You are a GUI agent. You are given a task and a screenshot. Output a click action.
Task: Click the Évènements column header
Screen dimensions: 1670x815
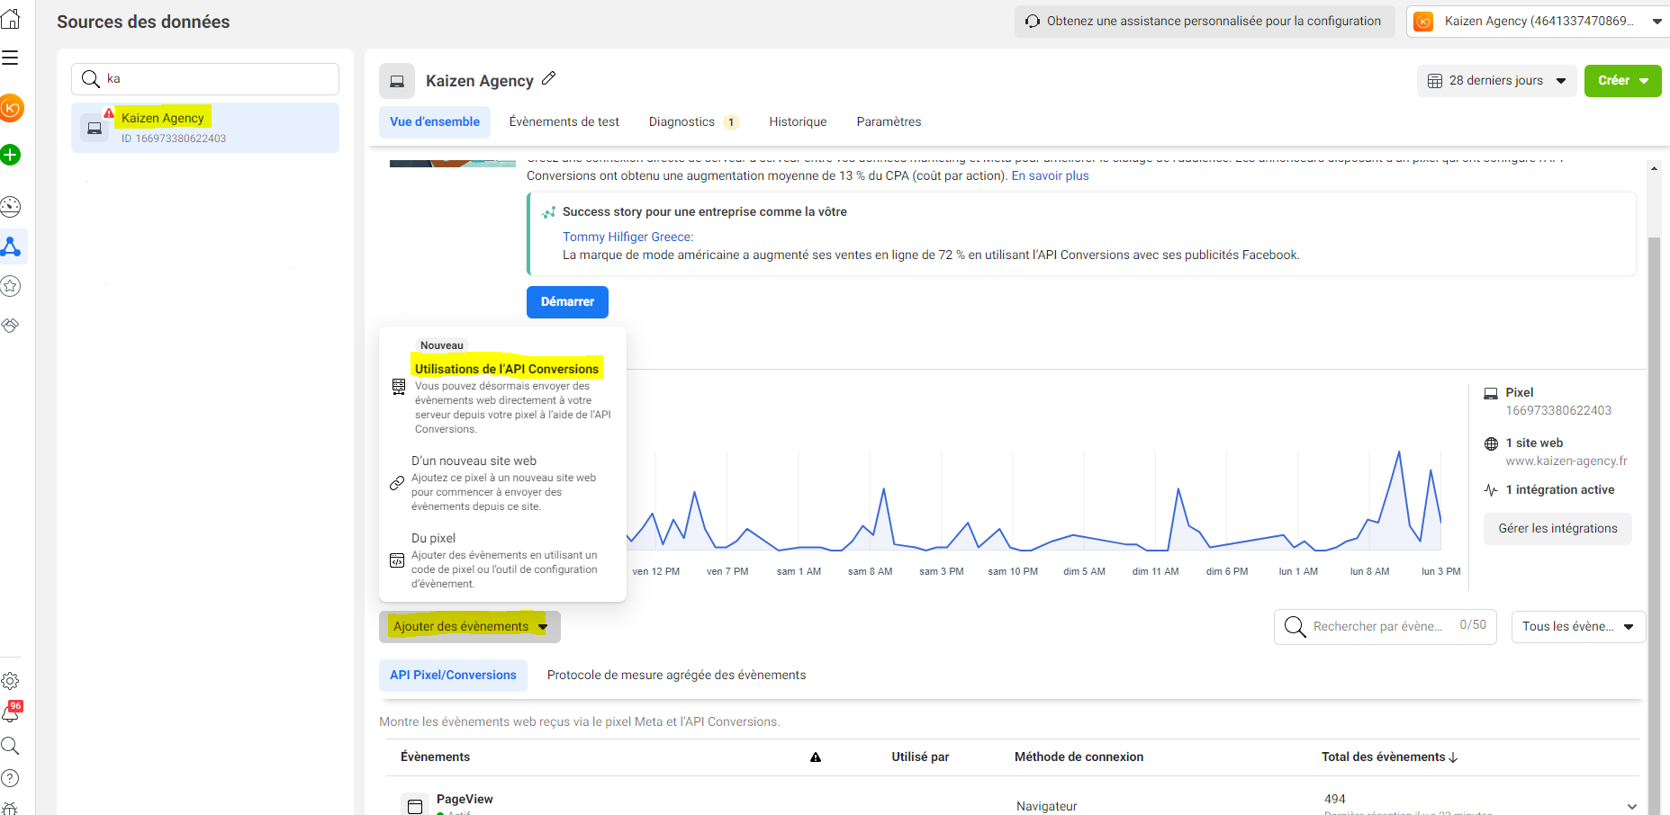pos(436,757)
